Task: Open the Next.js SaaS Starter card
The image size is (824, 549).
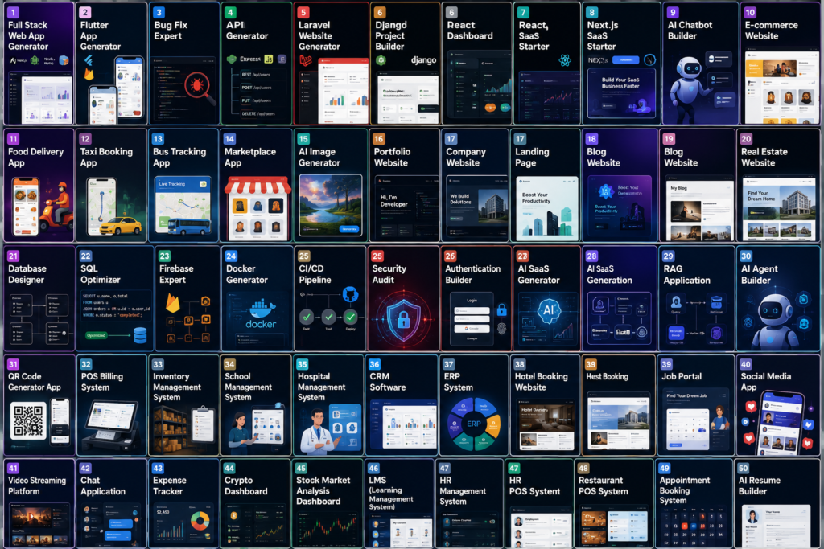Action: tap(620, 63)
